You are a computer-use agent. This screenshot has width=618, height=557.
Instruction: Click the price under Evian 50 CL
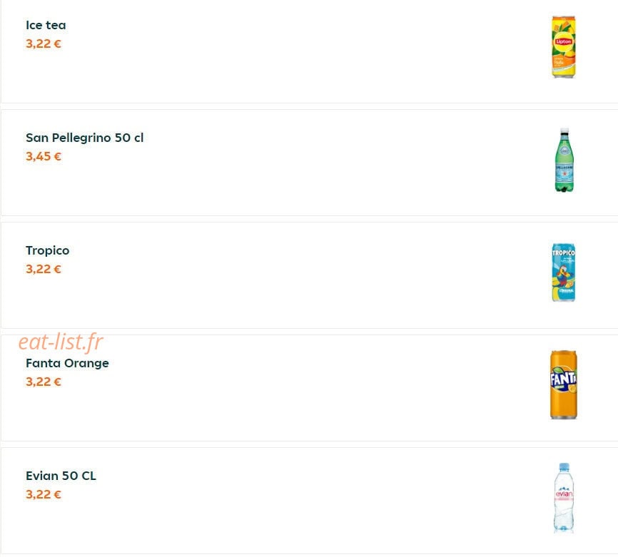(x=44, y=494)
